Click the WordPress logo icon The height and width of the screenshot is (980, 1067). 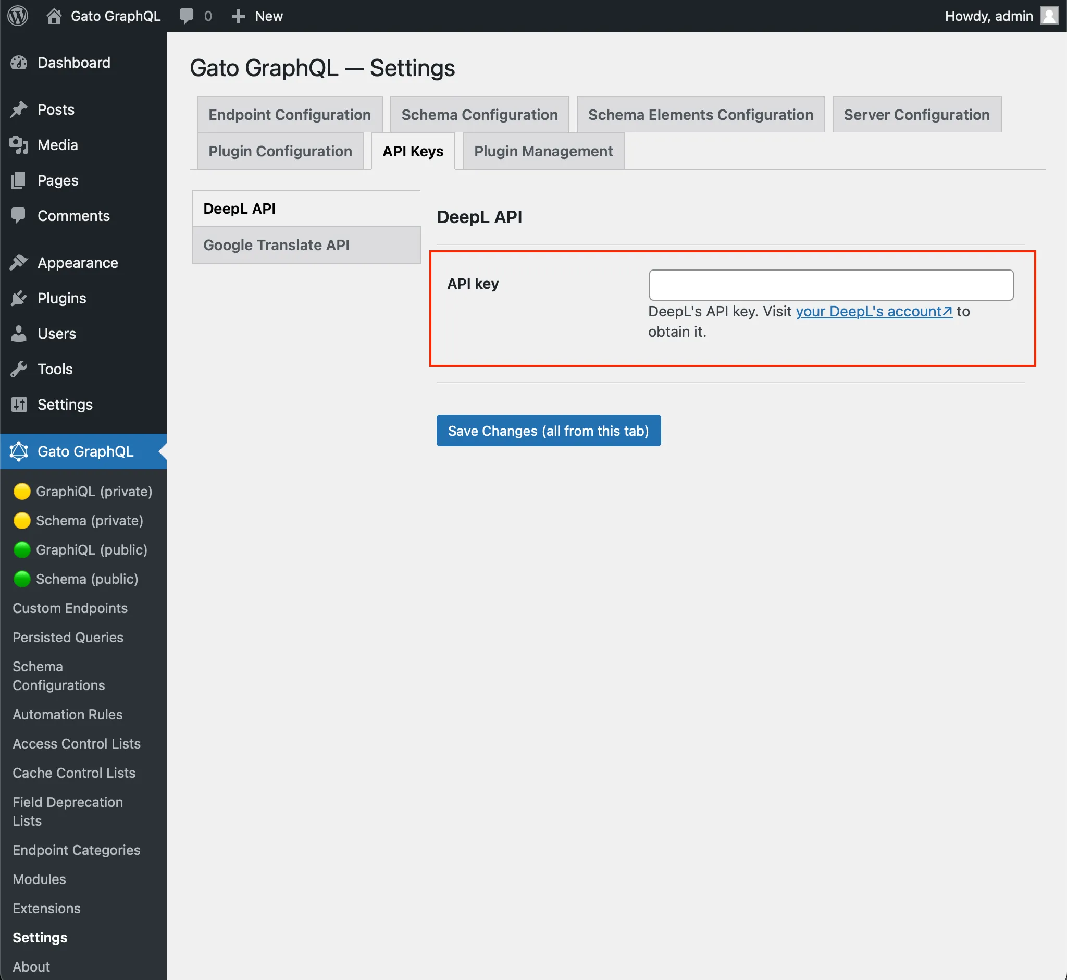tap(18, 16)
